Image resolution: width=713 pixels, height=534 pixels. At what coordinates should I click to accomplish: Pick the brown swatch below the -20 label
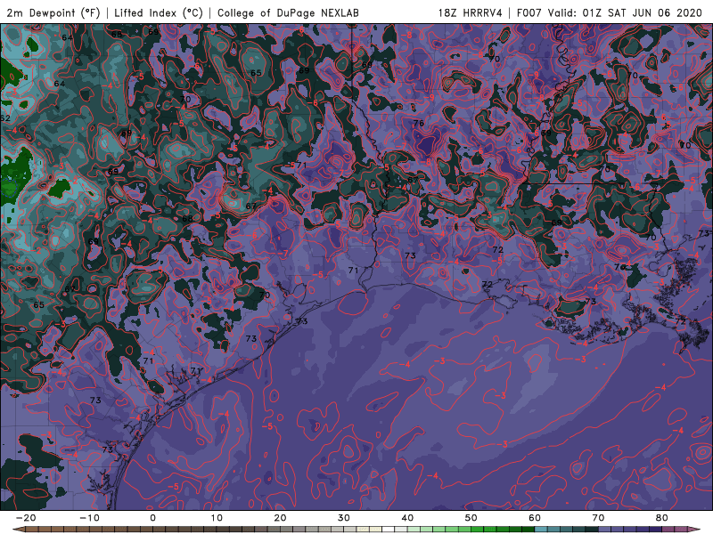32,530
